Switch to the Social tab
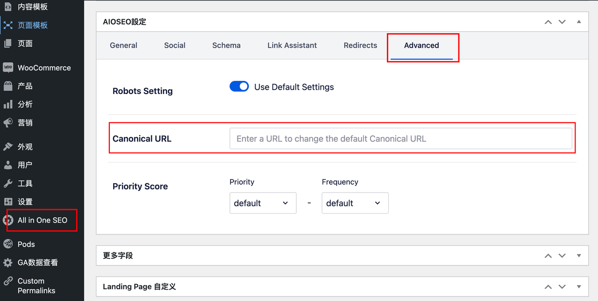The height and width of the screenshot is (301, 598). 175,45
